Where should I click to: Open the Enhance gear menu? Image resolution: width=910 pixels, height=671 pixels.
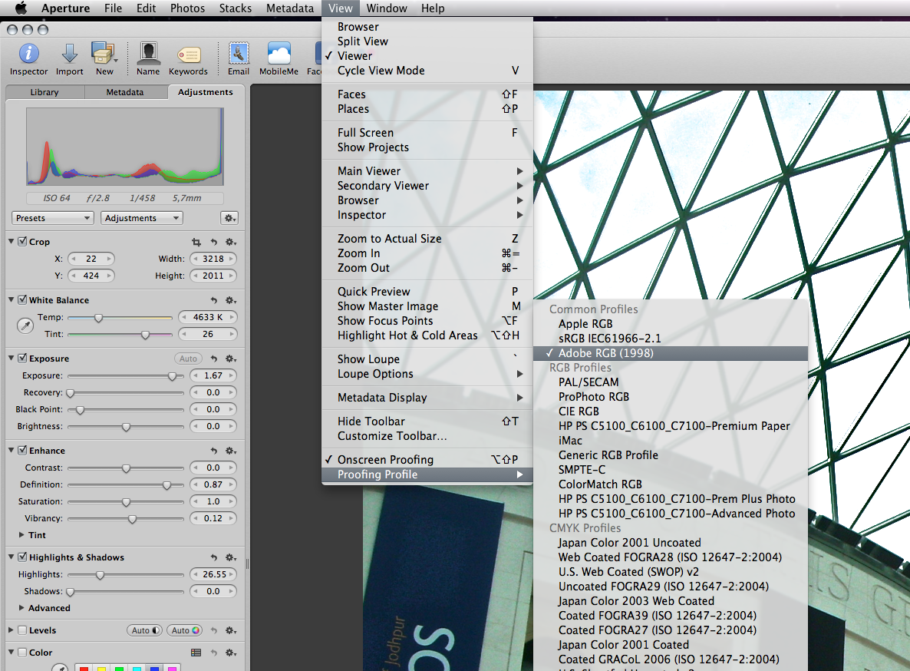tap(230, 451)
